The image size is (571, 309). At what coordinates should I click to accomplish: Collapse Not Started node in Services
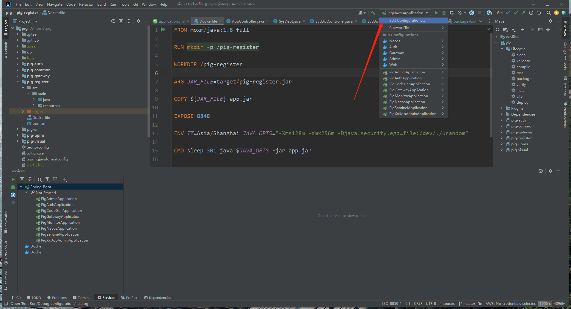(x=26, y=193)
